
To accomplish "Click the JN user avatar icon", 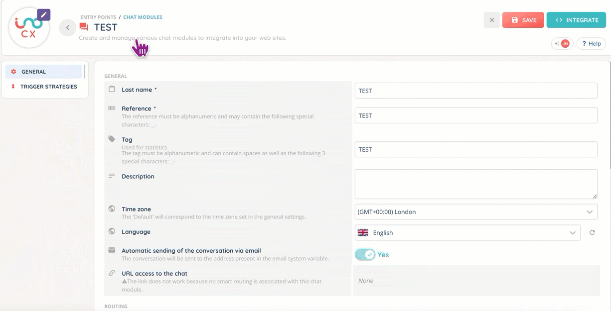I will pos(565,44).
